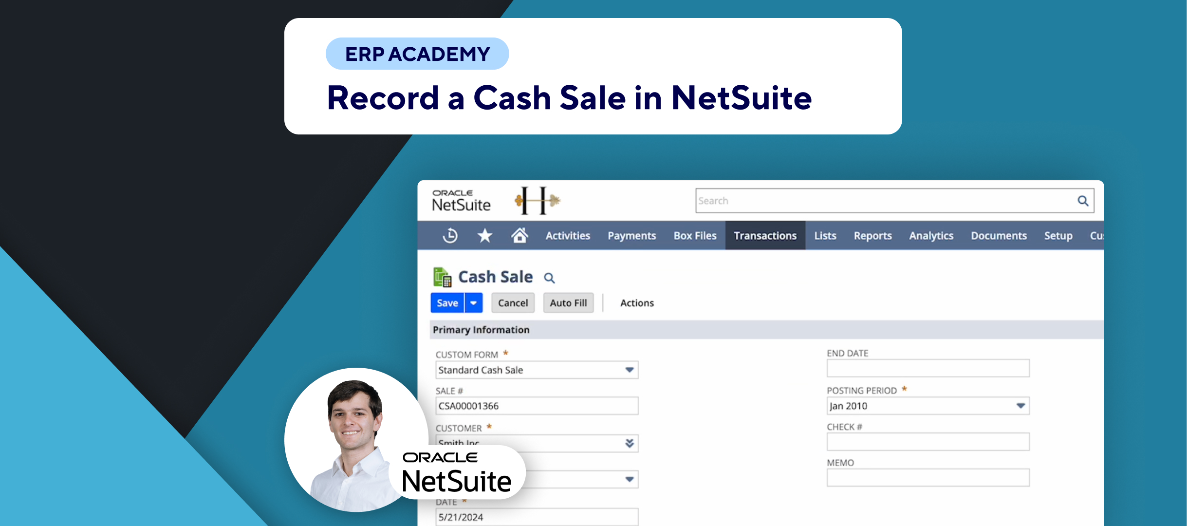Click the Auto Fill button

(568, 303)
